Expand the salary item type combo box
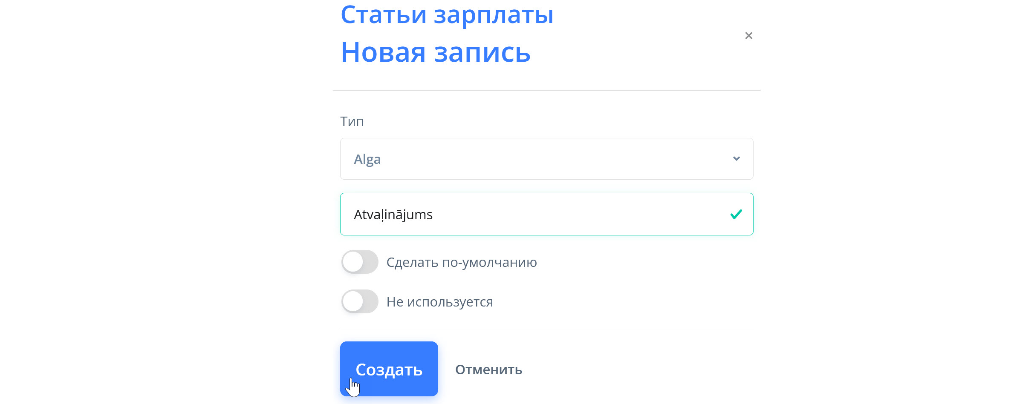This screenshot has width=1034, height=404. 597,159
